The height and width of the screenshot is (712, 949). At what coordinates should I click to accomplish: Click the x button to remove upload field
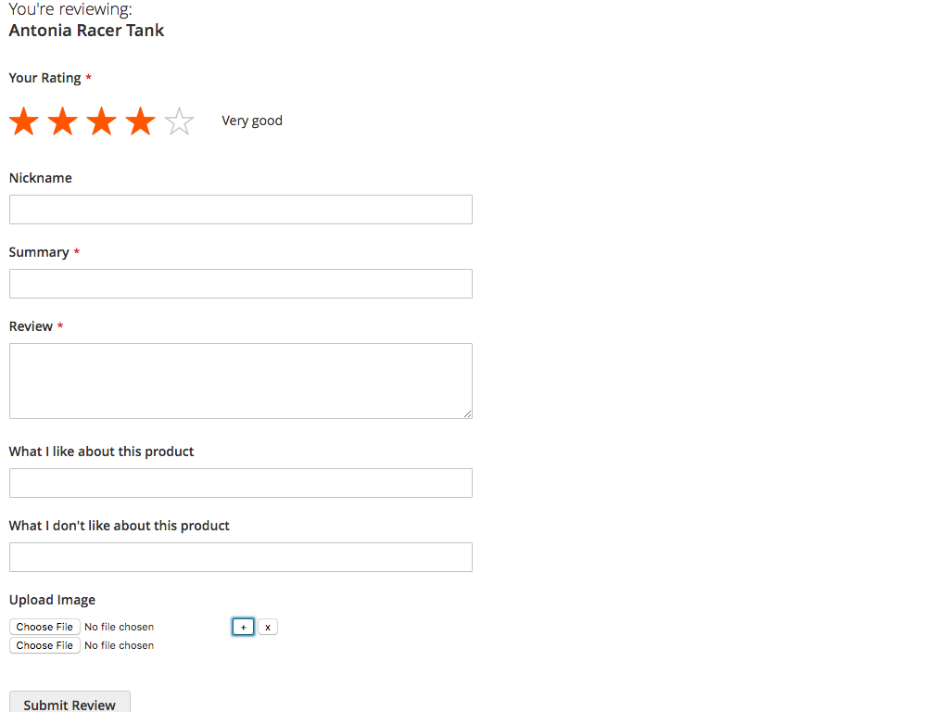[268, 628]
